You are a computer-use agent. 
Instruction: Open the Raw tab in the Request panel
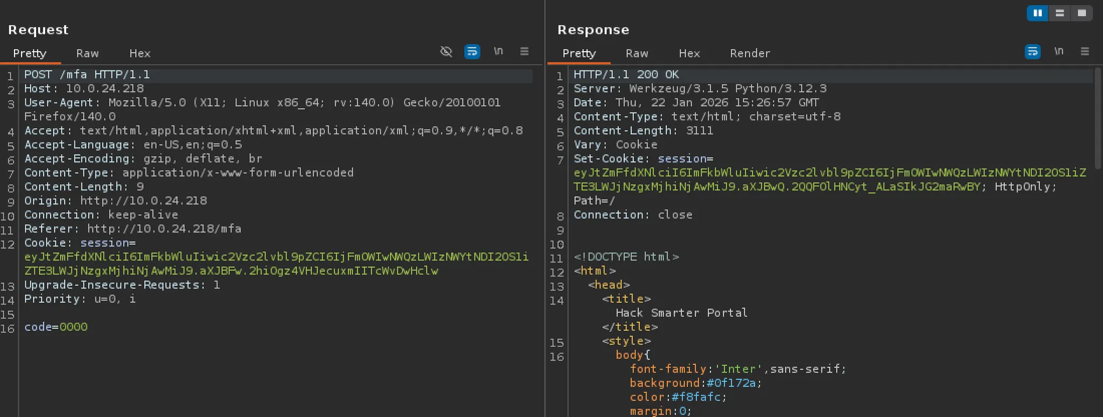tap(87, 53)
